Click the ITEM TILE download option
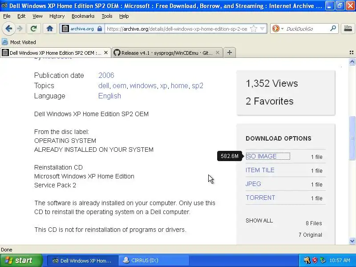This screenshot has width=356, height=267. [260, 170]
